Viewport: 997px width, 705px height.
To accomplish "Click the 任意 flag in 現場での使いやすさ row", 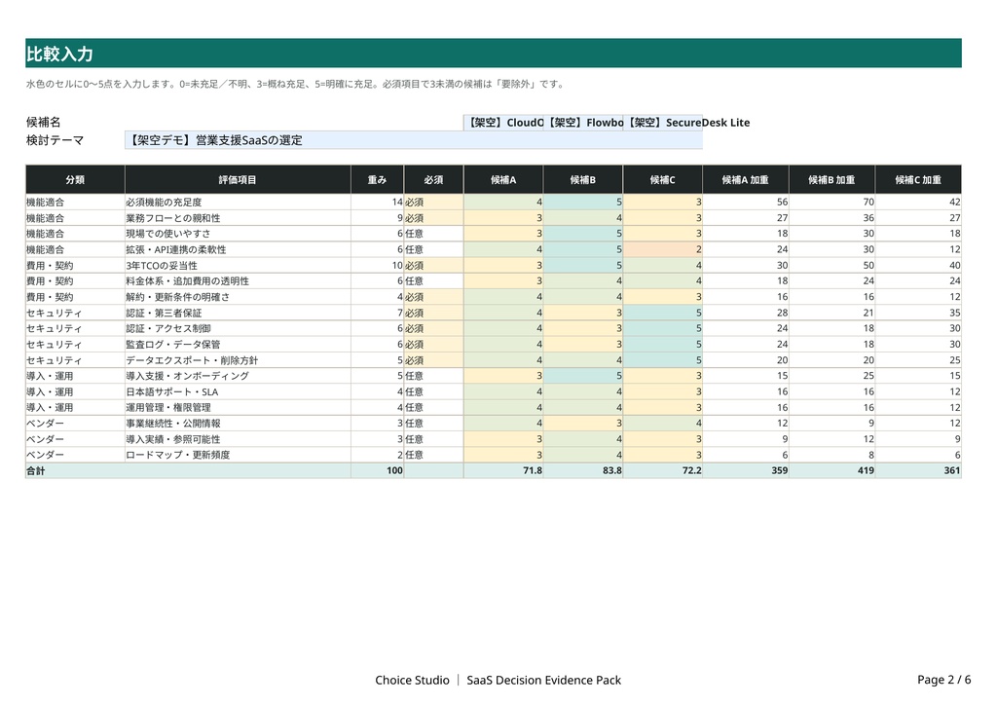I will [x=433, y=234].
